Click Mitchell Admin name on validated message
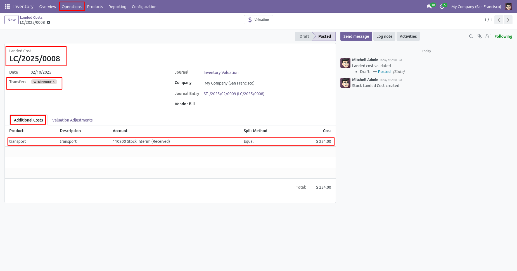 365,60
